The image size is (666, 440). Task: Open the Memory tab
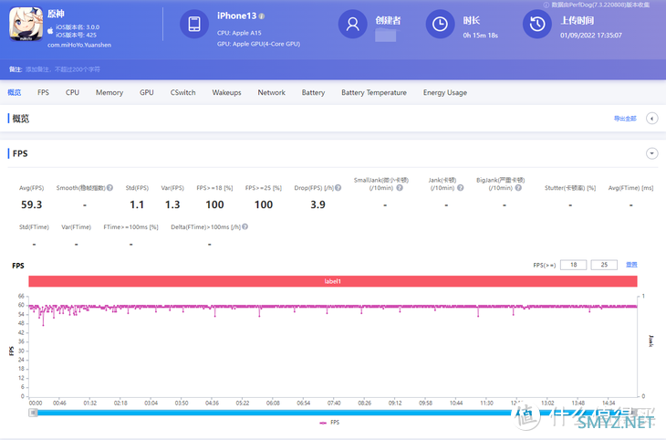pyautogui.click(x=109, y=93)
